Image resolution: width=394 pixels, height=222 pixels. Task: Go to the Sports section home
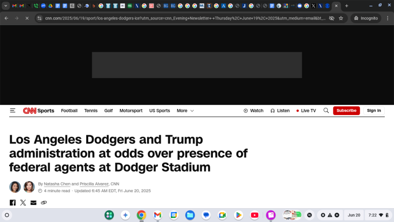tap(46, 110)
